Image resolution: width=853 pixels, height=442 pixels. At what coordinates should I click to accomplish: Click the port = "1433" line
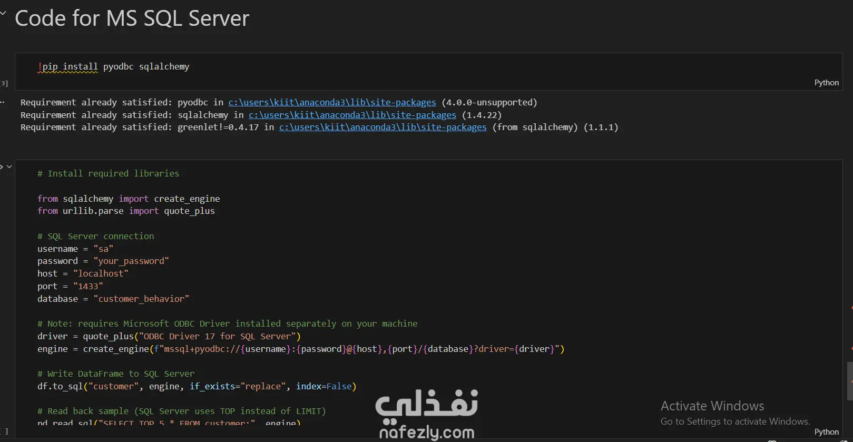pyautogui.click(x=70, y=286)
